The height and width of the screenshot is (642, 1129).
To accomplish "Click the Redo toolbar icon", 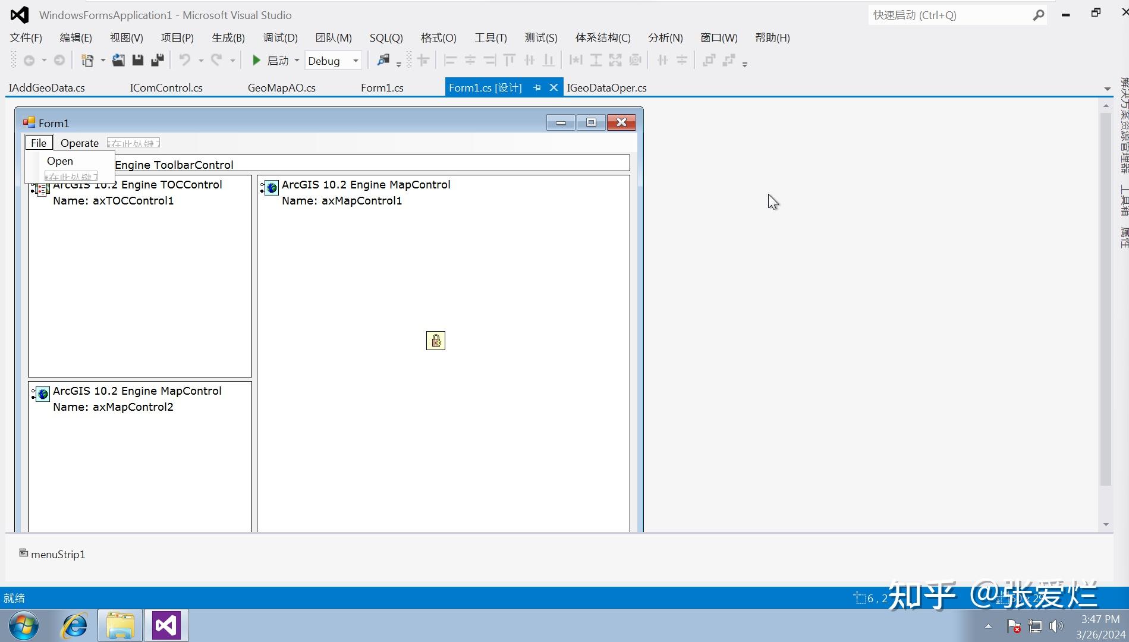I will pos(216,61).
